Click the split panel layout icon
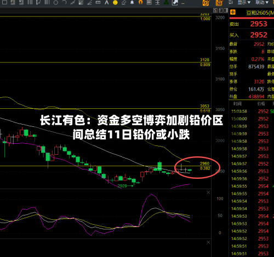This screenshot has height=257, width=274. (x=226, y=10)
